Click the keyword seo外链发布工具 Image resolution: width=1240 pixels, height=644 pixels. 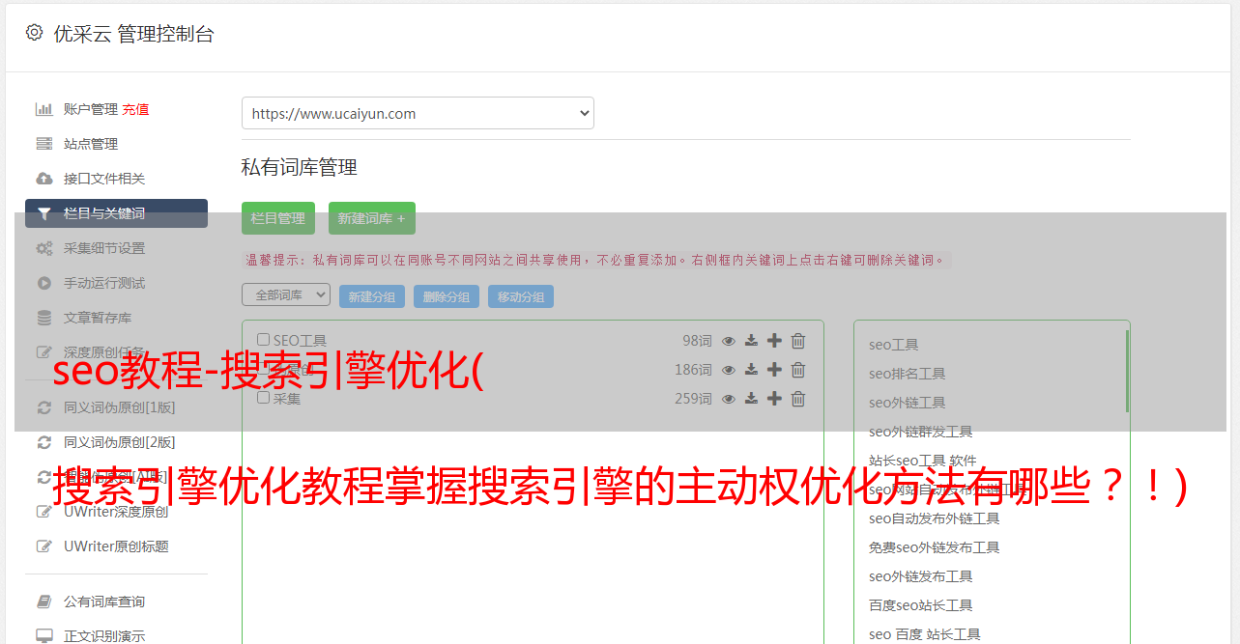(x=920, y=576)
